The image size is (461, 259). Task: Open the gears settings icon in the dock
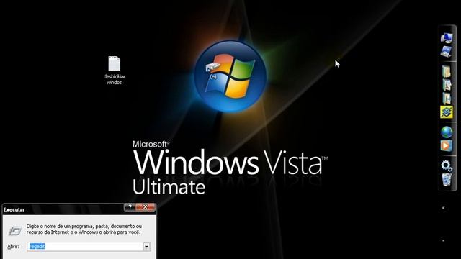[447, 166]
